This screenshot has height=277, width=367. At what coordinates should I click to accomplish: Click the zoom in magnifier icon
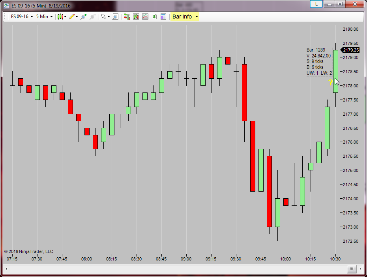pos(84,17)
